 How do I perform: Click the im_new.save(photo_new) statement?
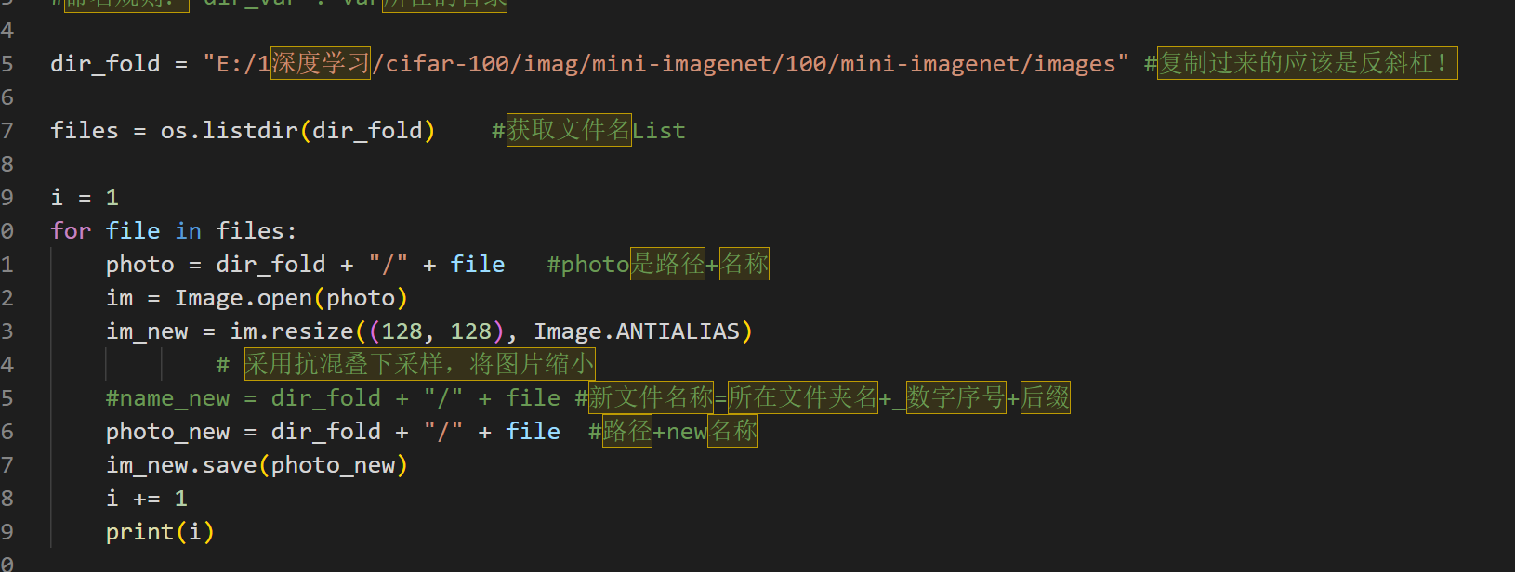click(257, 465)
